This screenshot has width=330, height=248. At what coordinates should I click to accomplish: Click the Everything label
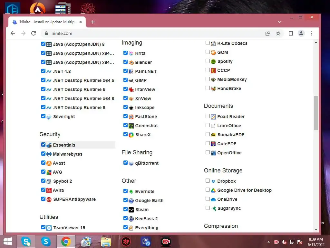147,228
